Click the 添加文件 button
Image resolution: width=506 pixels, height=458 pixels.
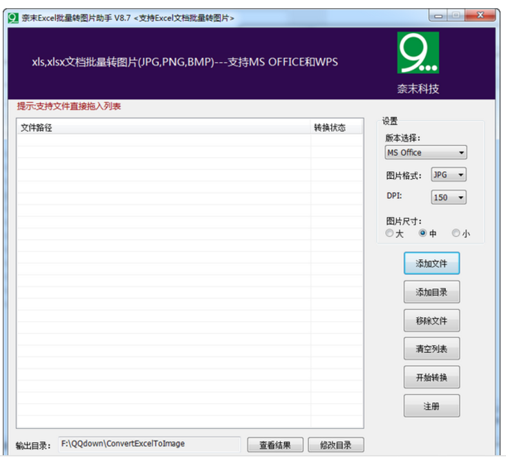[x=431, y=263]
